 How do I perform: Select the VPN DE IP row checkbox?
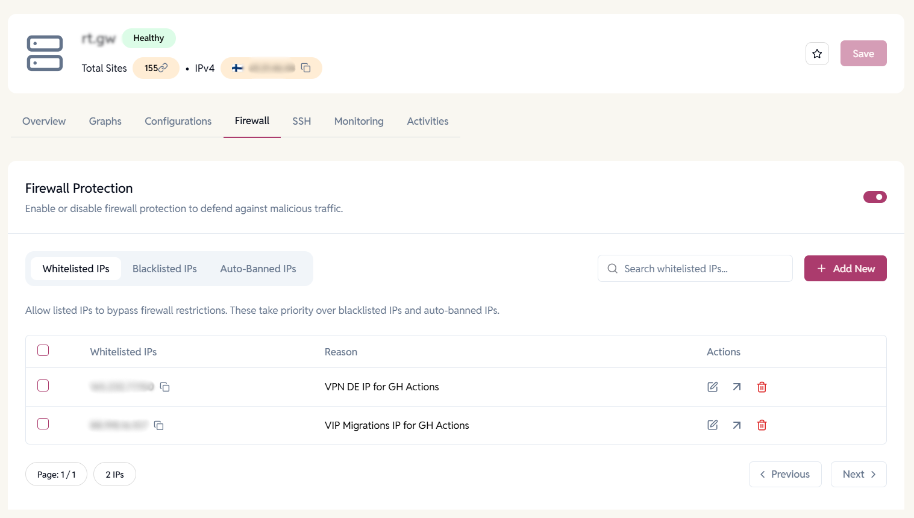pyautogui.click(x=43, y=385)
